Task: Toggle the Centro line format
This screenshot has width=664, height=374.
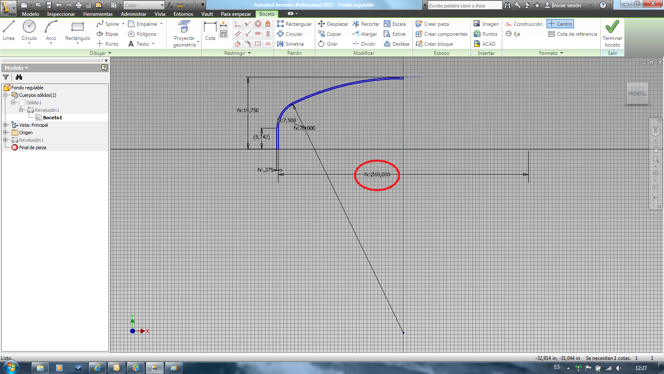Action: click(560, 24)
